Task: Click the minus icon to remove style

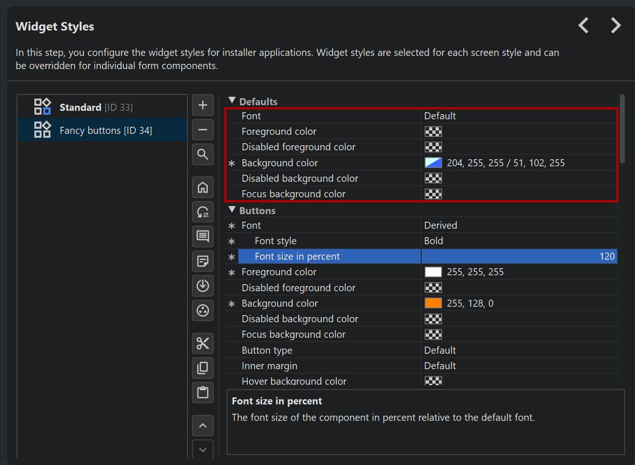Action: click(x=203, y=130)
